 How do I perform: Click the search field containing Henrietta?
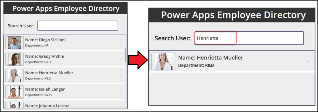click(x=249, y=38)
